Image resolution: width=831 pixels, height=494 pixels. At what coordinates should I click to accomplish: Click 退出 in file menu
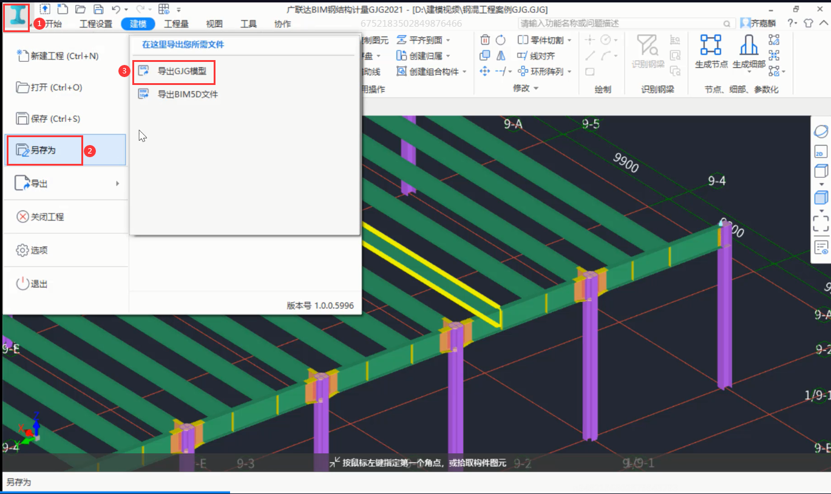(66, 283)
